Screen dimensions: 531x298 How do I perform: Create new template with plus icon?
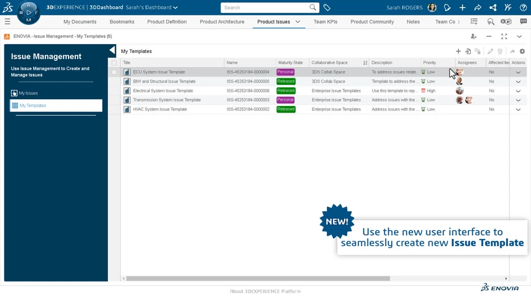[x=458, y=51]
